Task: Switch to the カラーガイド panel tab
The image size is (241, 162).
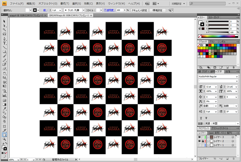Action: click(214, 17)
